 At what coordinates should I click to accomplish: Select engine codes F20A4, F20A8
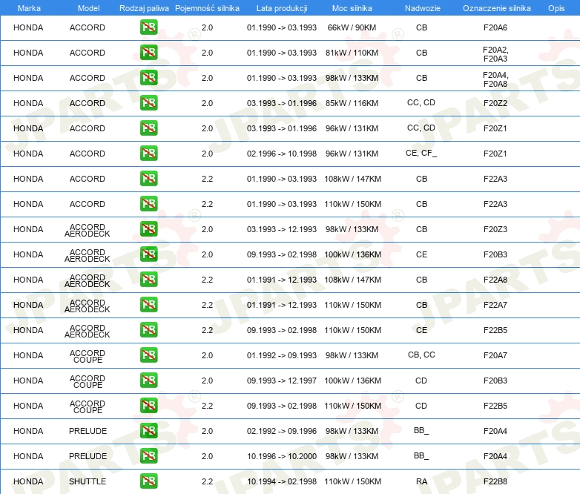(495, 79)
